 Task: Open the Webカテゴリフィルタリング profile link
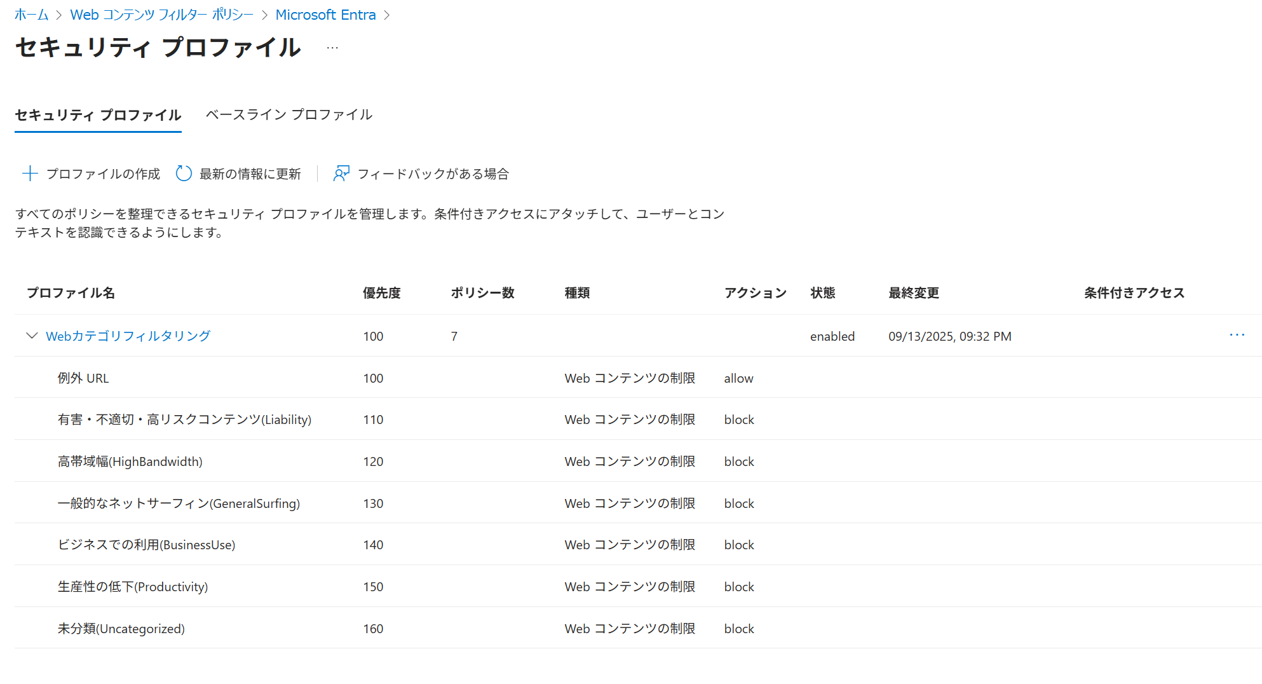128,336
